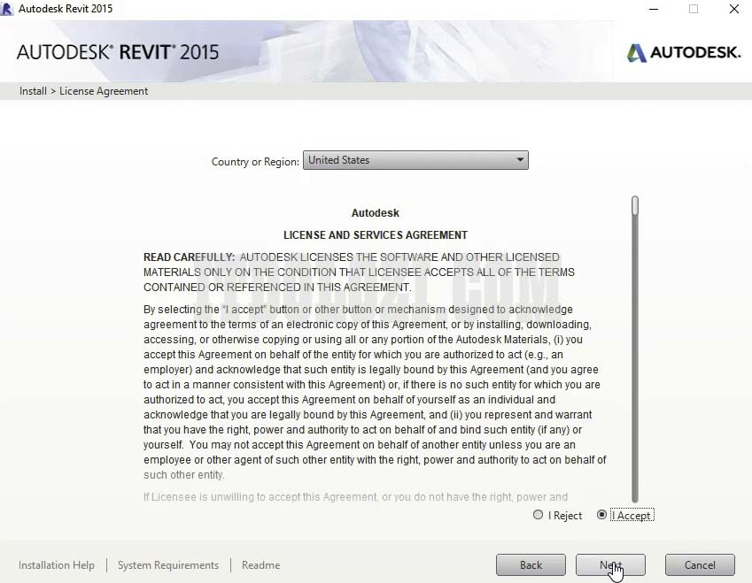Choose the I Reject option
The image size is (752, 583).
[x=538, y=515]
